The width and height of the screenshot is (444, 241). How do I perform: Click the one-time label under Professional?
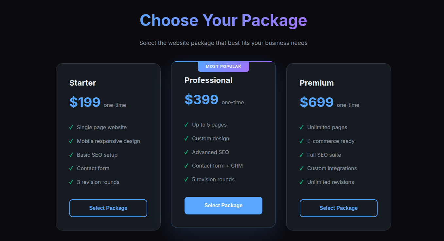click(233, 102)
